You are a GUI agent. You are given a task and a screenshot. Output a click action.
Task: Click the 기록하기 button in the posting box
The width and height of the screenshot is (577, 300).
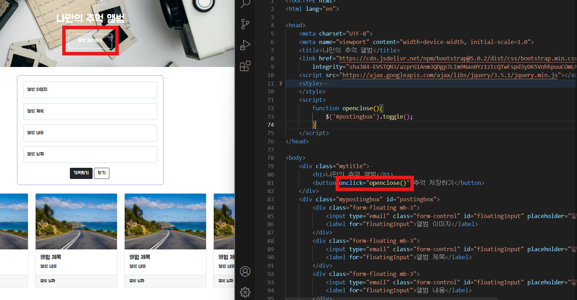[81, 173]
